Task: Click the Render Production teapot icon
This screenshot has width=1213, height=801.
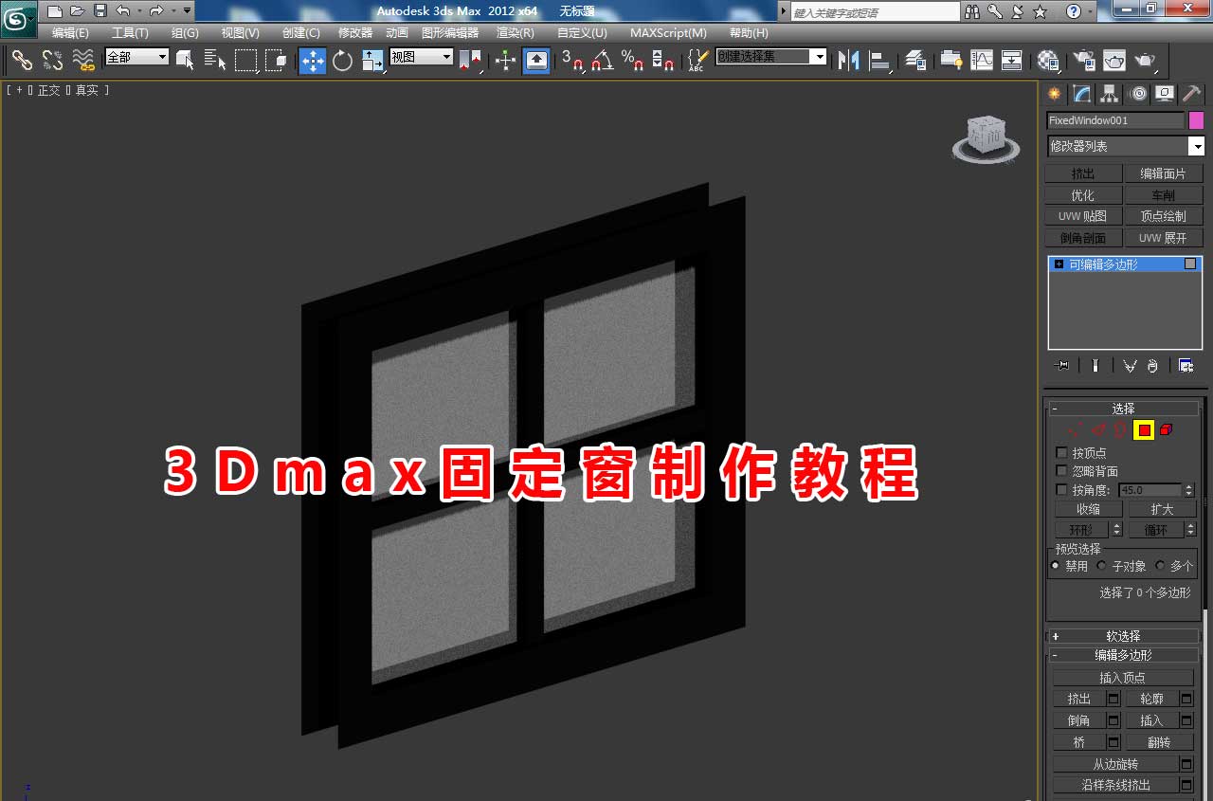Action: [x=1146, y=60]
